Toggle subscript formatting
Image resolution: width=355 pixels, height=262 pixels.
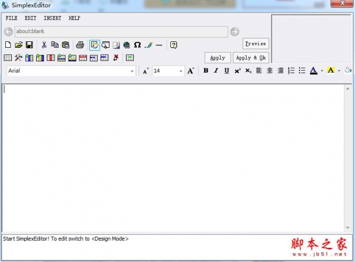248,71
